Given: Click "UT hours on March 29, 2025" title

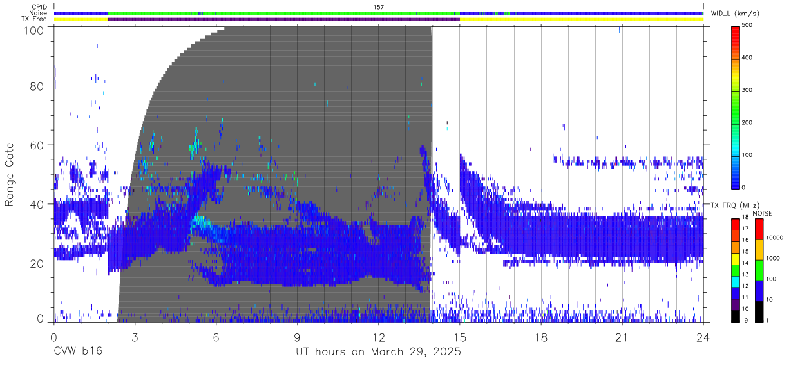Looking at the screenshot, I should 378,351.
